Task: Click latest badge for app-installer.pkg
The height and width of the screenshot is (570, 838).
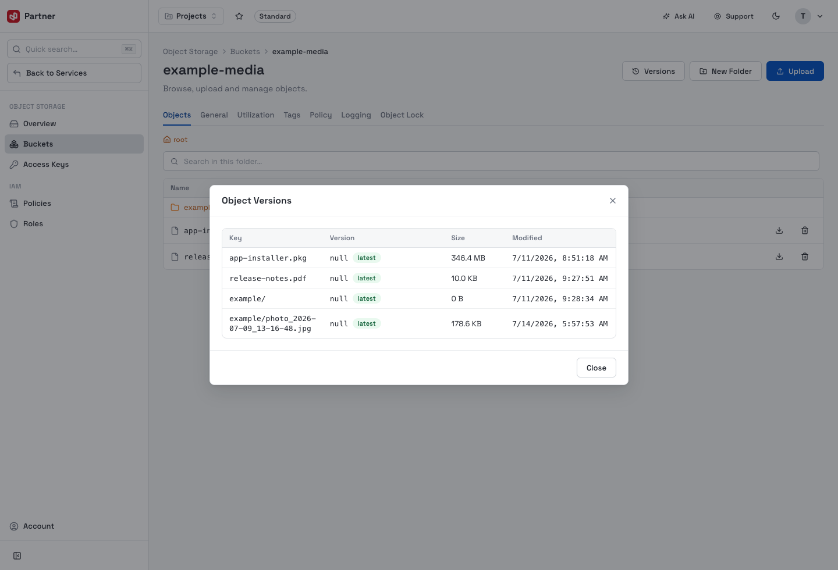Action: (x=367, y=258)
